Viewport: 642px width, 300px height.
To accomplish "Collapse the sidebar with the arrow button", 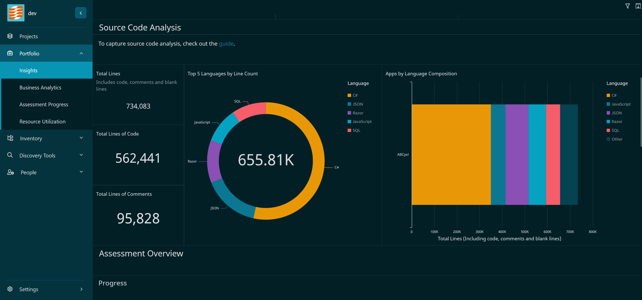I will click(x=81, y=13).
